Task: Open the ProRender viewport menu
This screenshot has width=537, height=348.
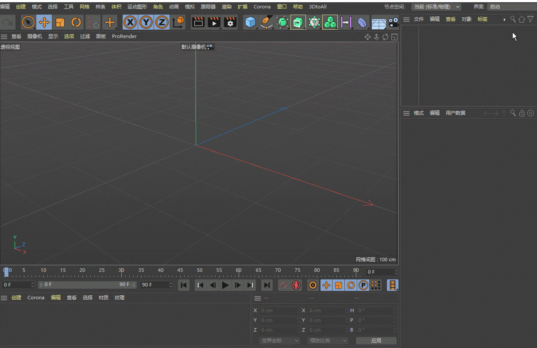Action: (x=124, y=36)
